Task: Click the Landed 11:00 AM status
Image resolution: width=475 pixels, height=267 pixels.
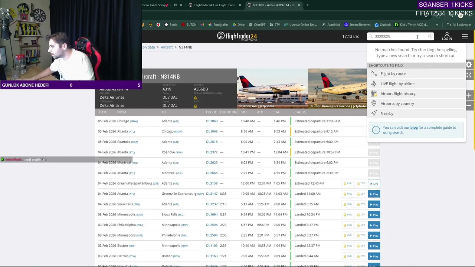Action: (x=307, y=194)
